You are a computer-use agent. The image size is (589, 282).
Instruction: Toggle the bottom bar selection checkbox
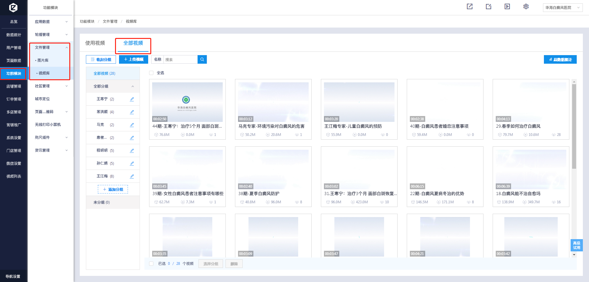(x=151, y=264)
